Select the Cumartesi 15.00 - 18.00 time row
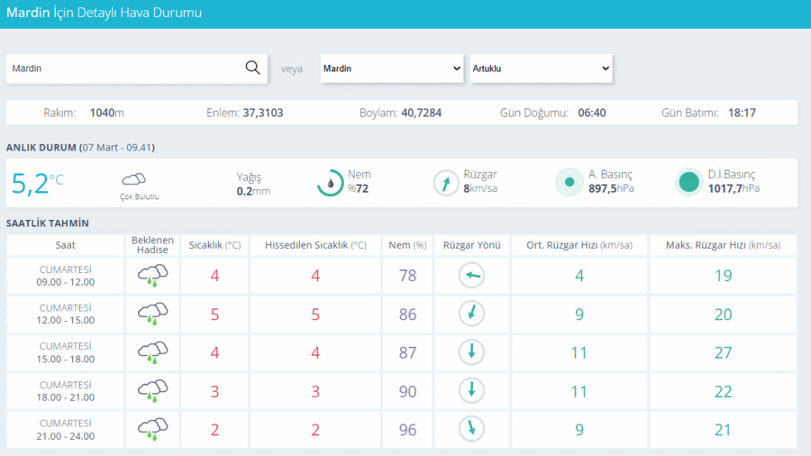 (401, 352)
